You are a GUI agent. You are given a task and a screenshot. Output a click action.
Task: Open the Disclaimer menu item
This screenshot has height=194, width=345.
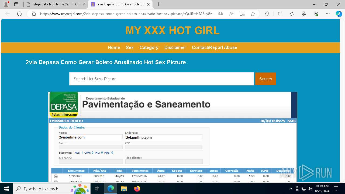(175, 47)
